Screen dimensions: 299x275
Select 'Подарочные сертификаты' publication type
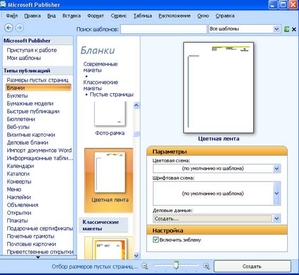(x=40, y=228)
